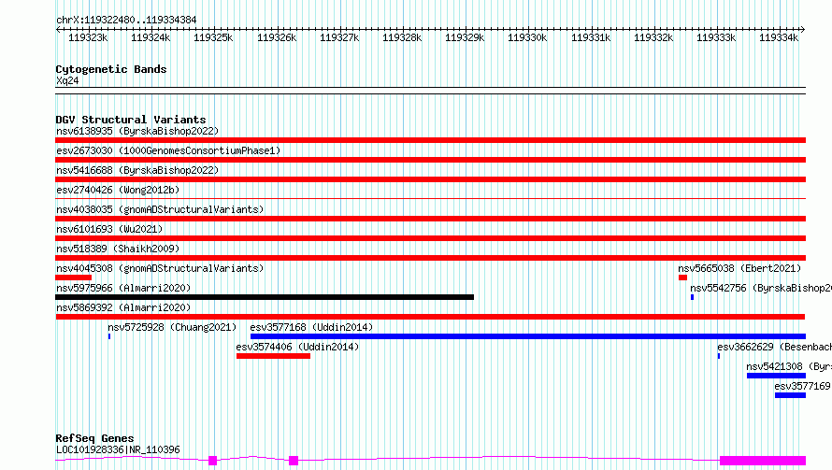
Task: Click the 119324k ruler tick label
Action: pos(151,37)
